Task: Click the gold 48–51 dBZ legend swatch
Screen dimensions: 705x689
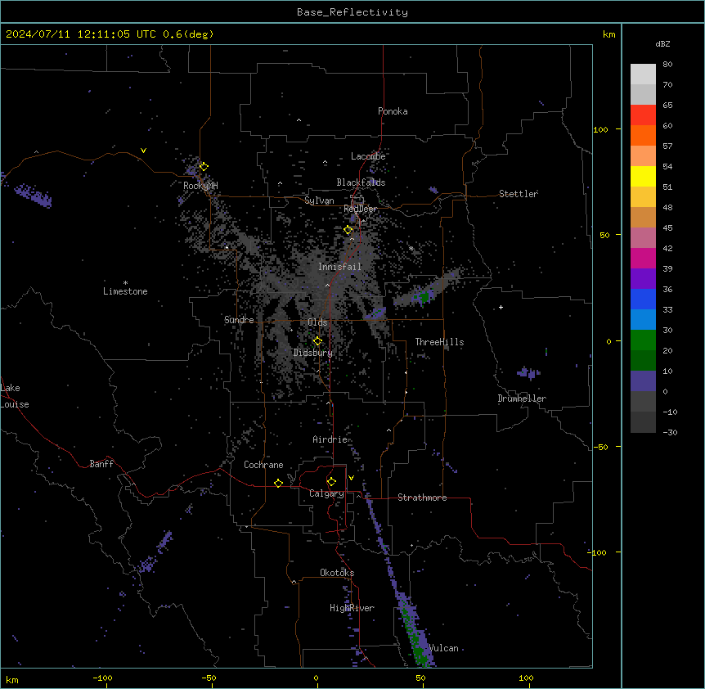Action: (x=643, y=197)
